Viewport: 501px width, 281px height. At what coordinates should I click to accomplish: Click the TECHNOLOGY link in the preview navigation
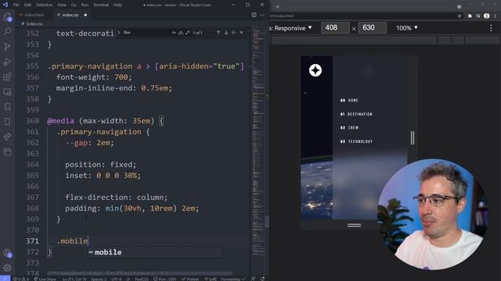point(356,141)
